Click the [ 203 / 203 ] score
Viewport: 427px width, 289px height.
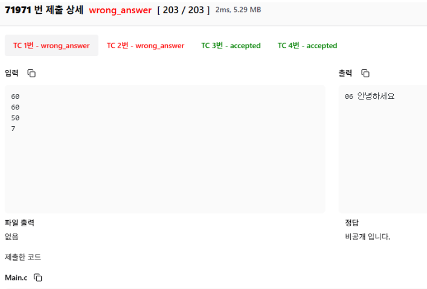183,10
